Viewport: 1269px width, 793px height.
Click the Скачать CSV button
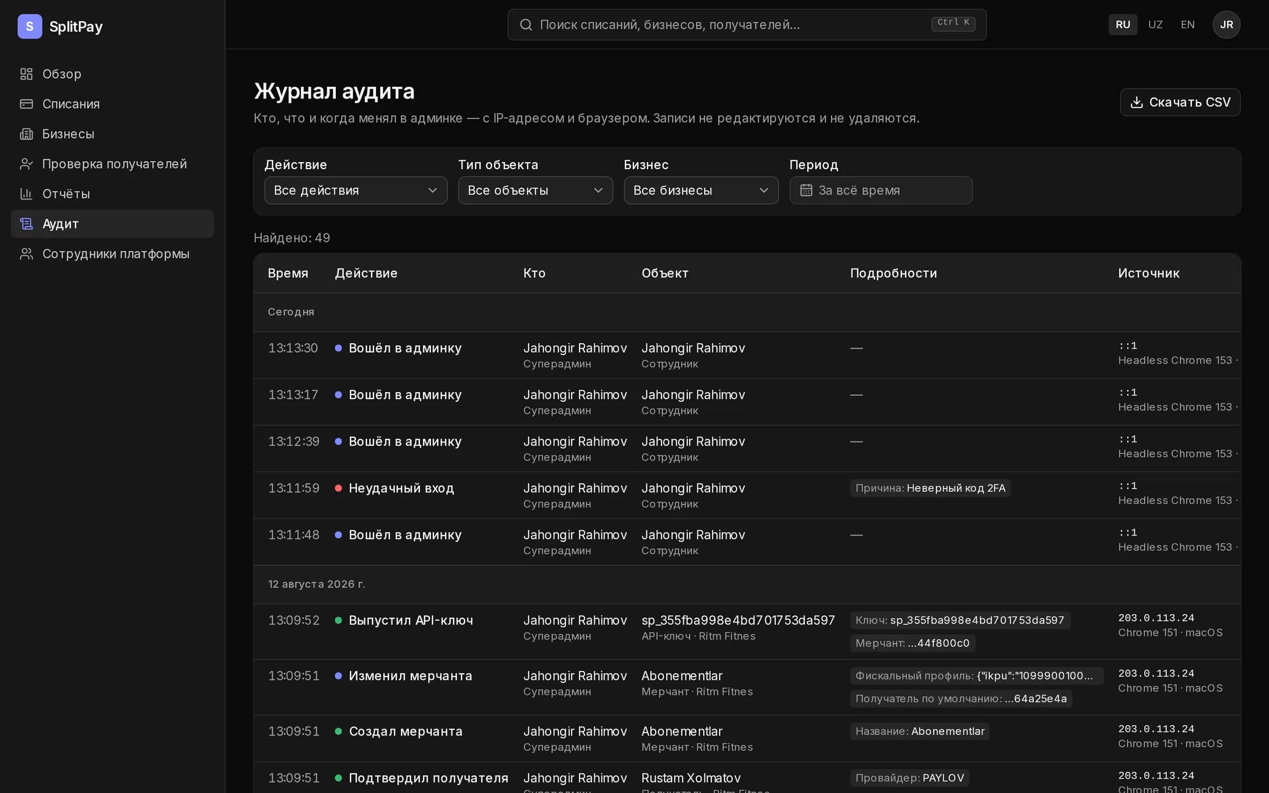point(1180,102)
